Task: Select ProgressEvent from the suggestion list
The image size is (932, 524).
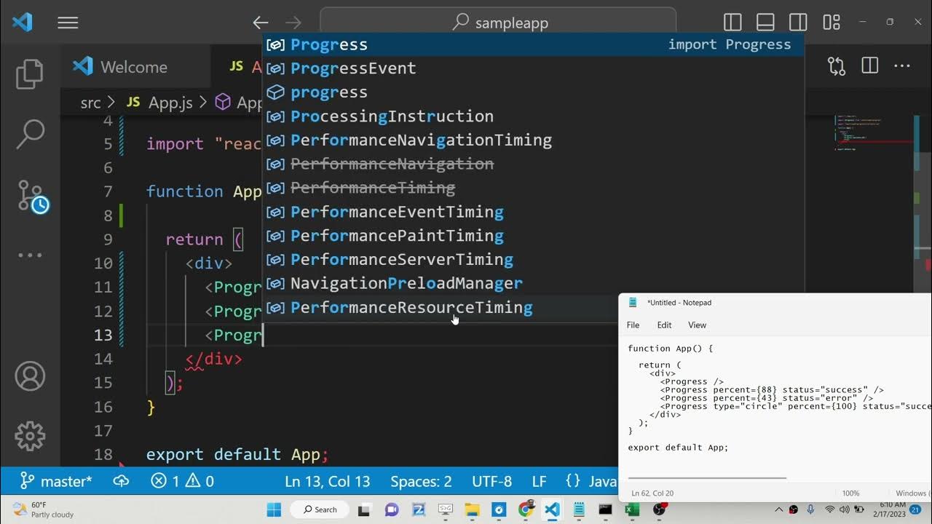Action: [x=353, y=68]
